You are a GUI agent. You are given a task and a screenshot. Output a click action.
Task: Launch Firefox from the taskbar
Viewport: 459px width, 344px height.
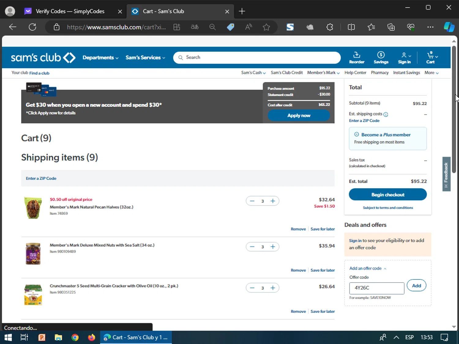[x=91, y=337]
